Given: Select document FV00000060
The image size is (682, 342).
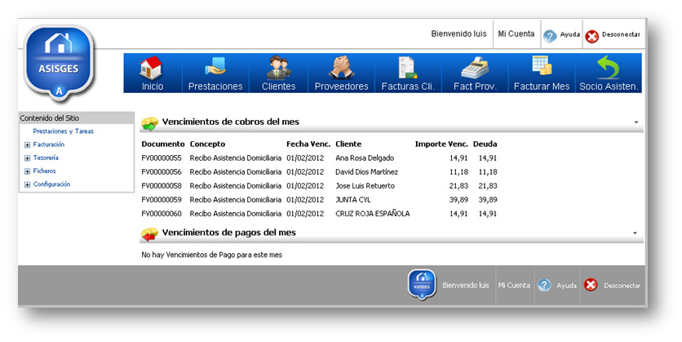Looking at the screenshot, I should coord(162,214).
